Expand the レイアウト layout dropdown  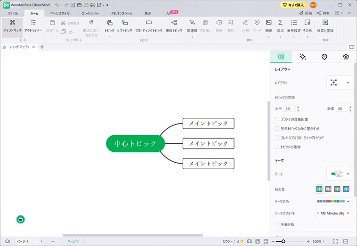pos(339,82)
